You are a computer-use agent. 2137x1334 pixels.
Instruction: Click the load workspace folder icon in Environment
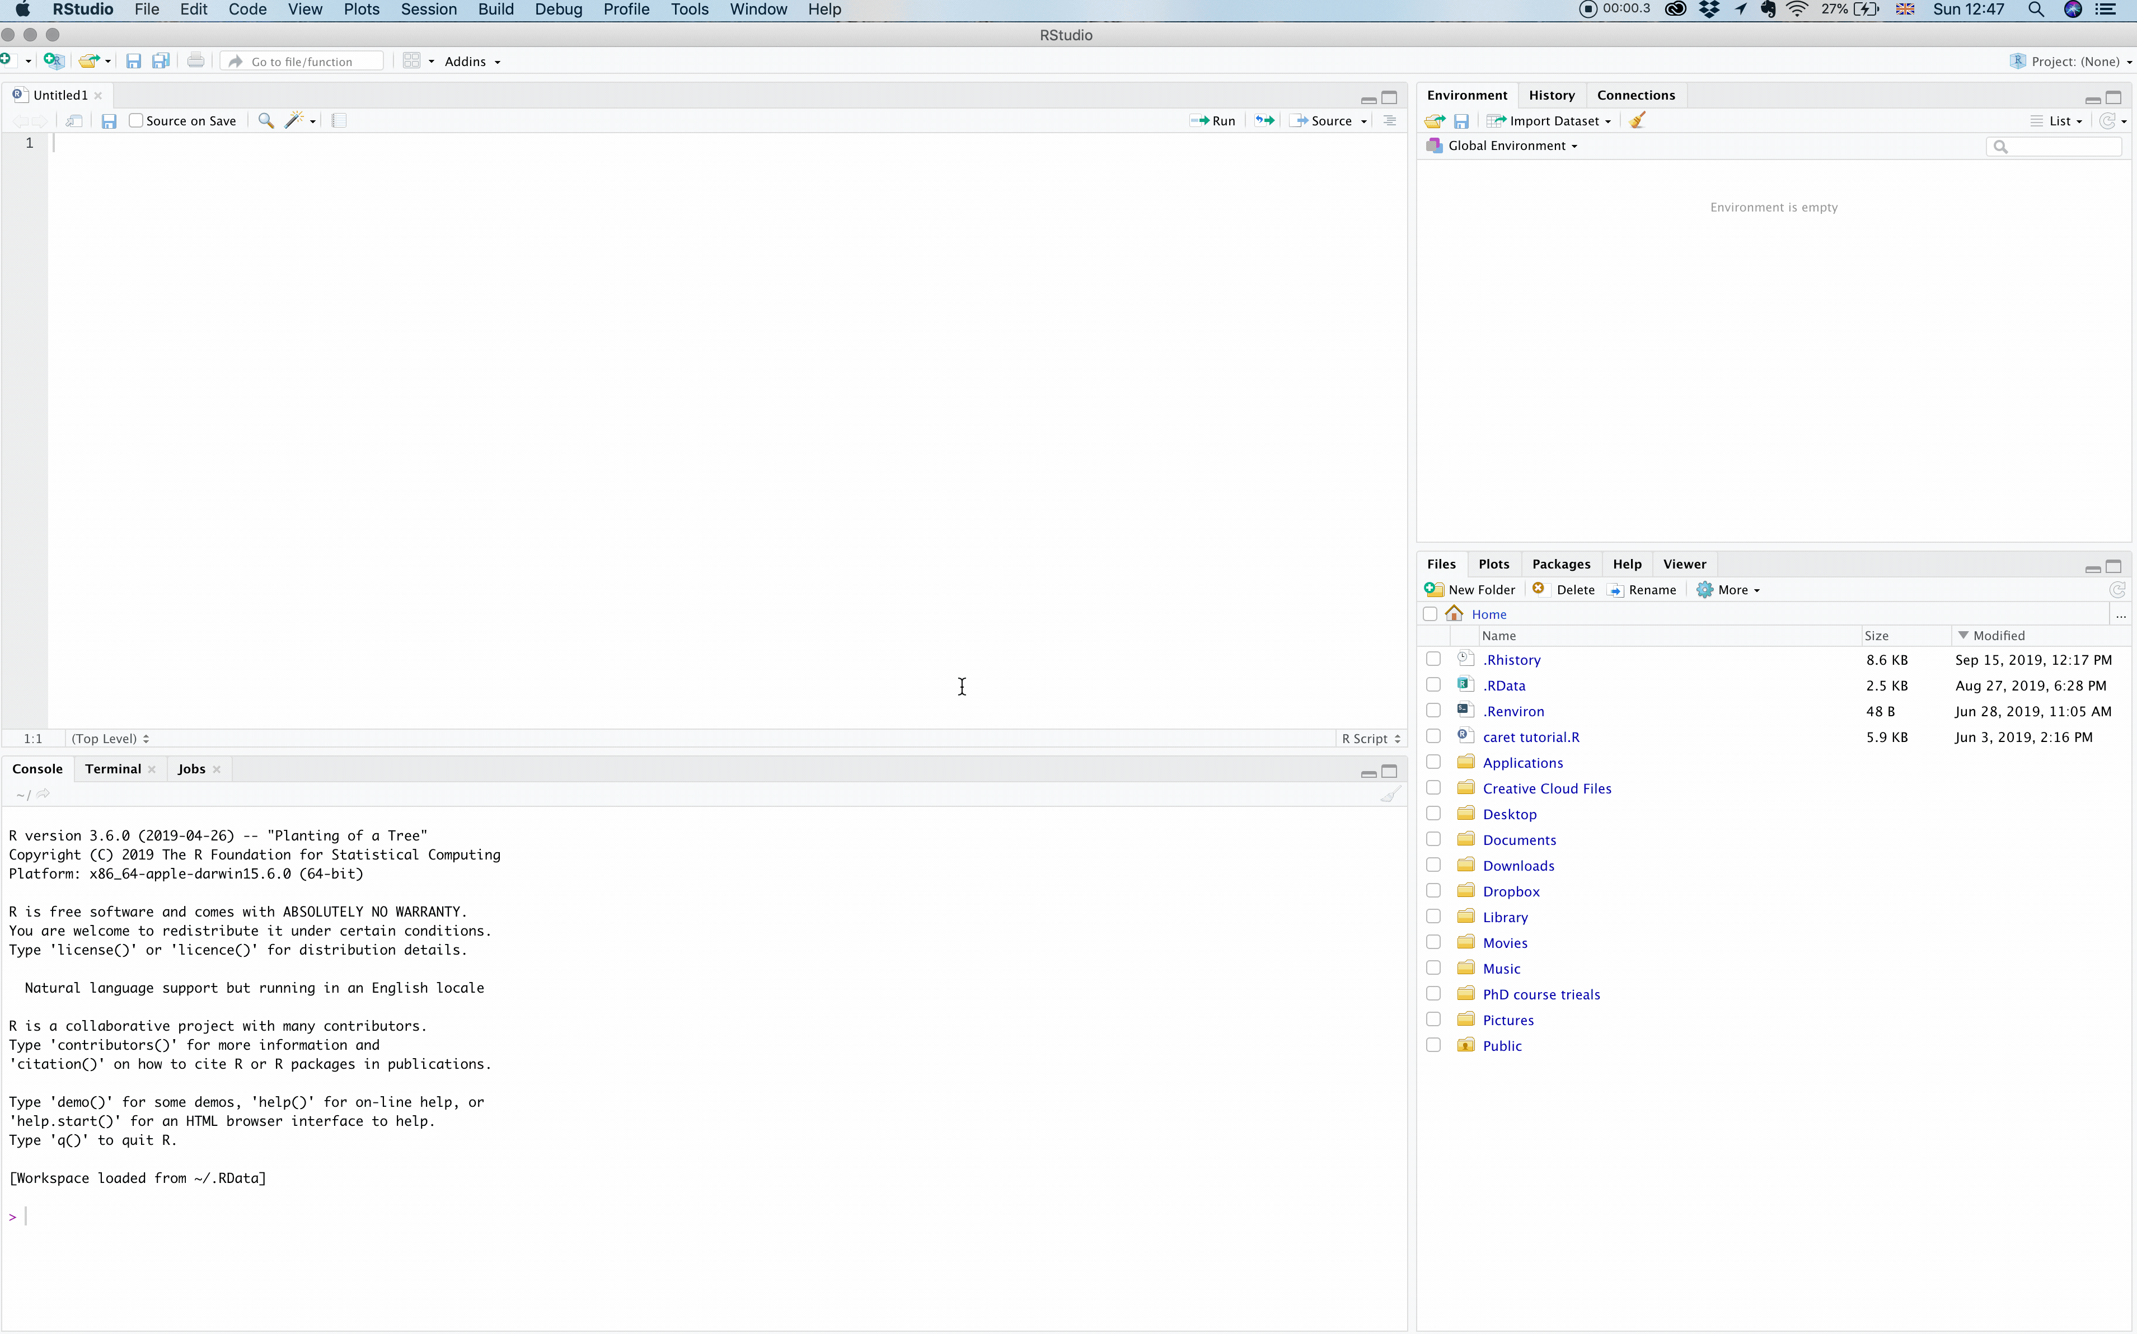1435,121
